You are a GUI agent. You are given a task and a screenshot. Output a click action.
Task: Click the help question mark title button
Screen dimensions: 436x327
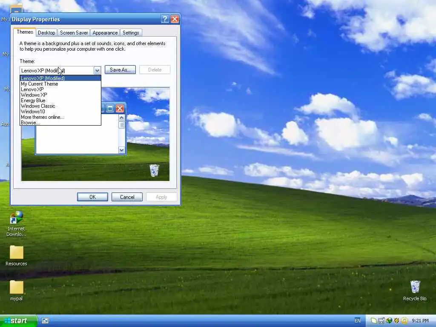pos(165,19)
